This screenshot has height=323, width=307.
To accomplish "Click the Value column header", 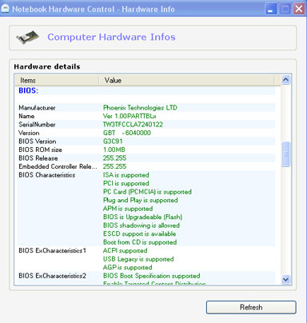I will (x=186, y=80).
